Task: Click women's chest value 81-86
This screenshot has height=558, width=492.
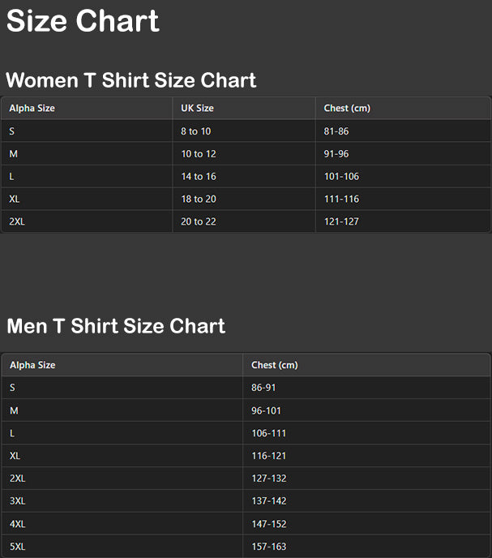Action: tap(336, 131)
